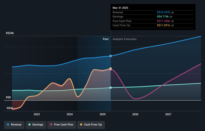Click the Earnings row label in tooltip
The height and width of the screenshot is (131, 205).
[118, 16]
